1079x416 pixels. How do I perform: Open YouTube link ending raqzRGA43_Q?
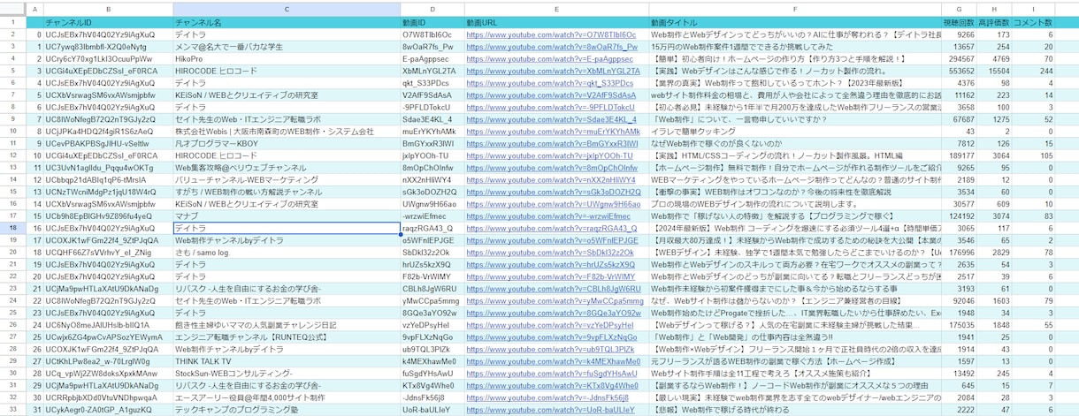tap(551, 228)
